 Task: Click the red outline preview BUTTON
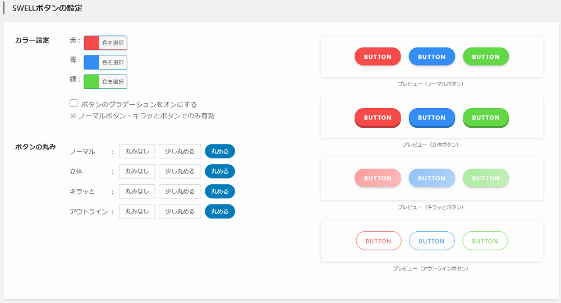coord(379,241)
